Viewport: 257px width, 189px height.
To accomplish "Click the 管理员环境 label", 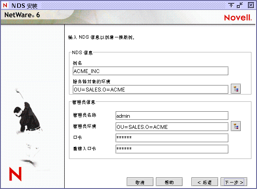I will [84, 126].
